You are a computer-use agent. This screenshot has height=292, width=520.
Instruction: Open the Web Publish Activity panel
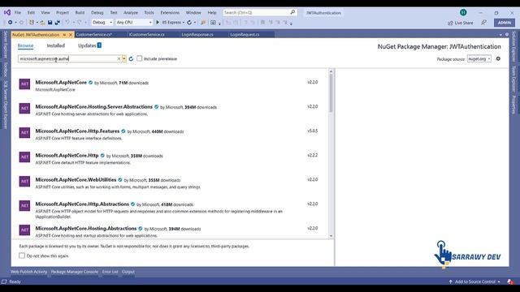pos(29,272)
